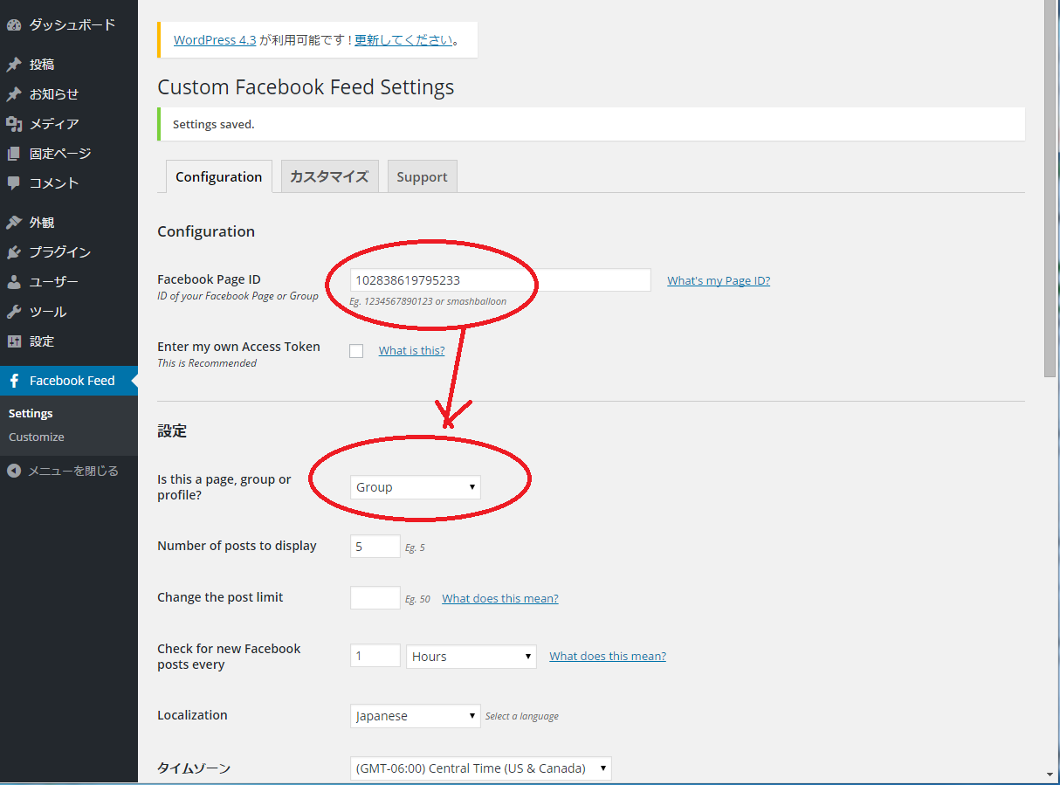Focus the Number of posts to display field
Image resolution: width=1060 pixels, height=785 pixels.
(x=375, y=547)
